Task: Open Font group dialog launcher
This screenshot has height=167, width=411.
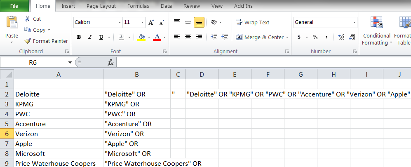Action: tap(164, 52)
